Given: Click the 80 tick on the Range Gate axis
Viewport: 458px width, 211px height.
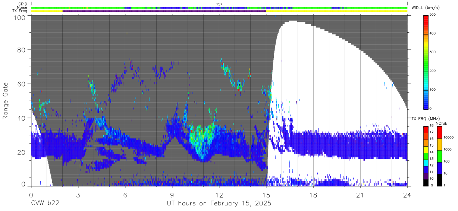Looking at the screenshot, I should click(x=22, y=49).
